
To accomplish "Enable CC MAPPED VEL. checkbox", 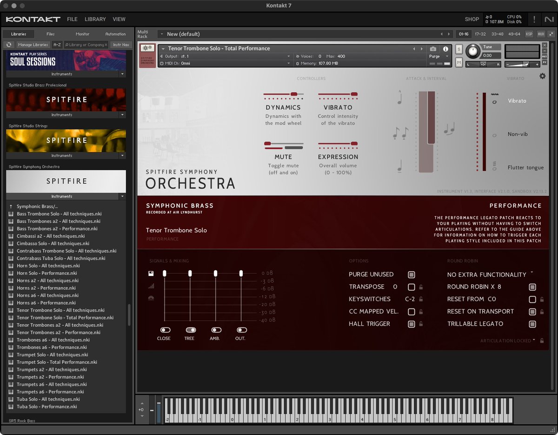I will [411, 312].
